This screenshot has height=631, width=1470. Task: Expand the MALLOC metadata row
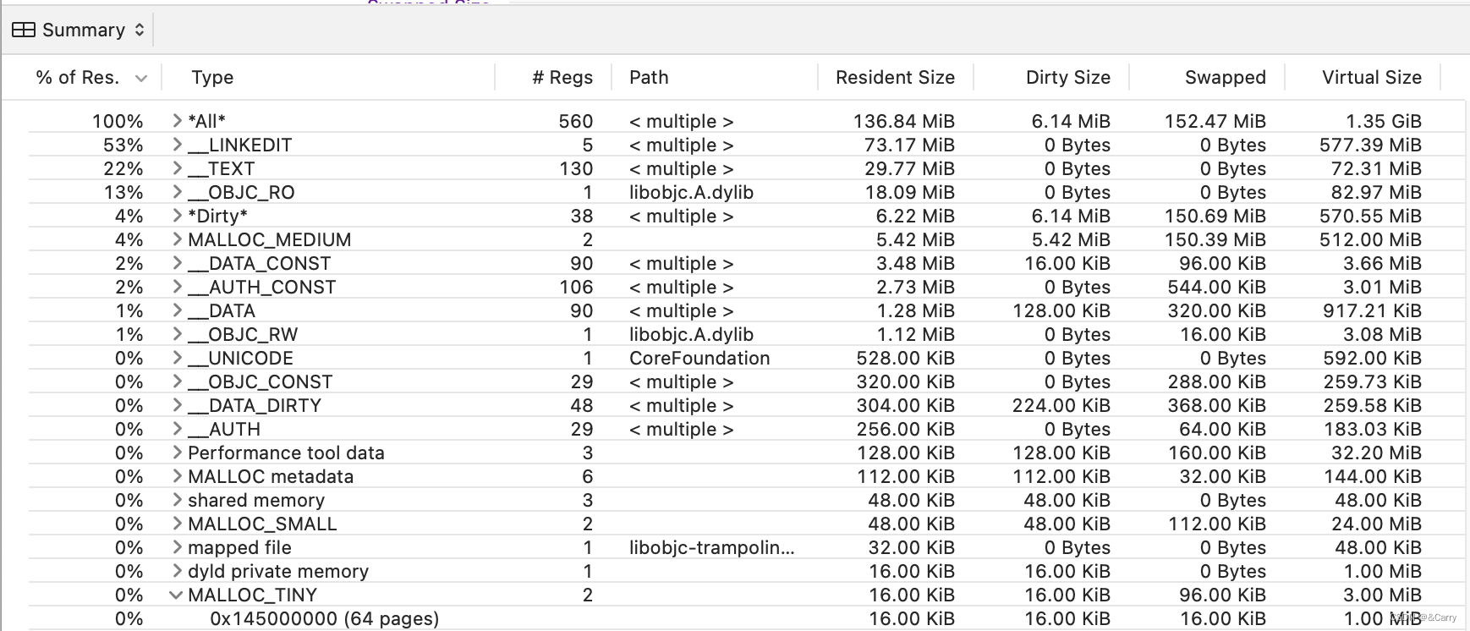177,476
